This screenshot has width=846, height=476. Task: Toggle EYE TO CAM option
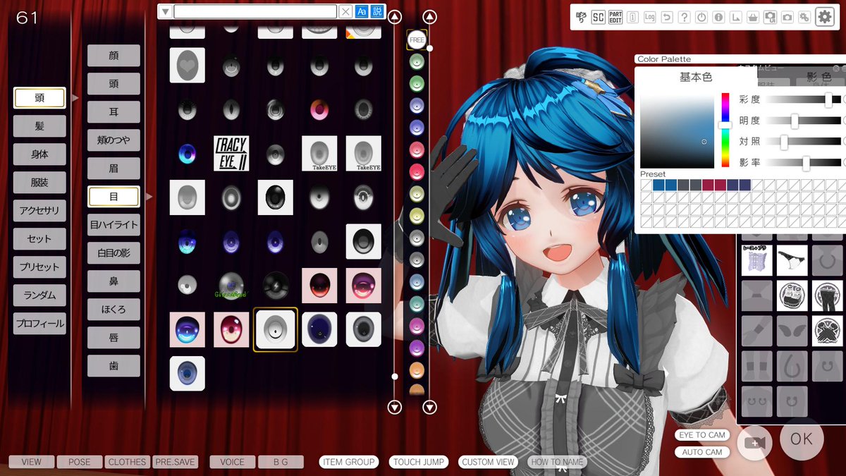coord(701,435)
